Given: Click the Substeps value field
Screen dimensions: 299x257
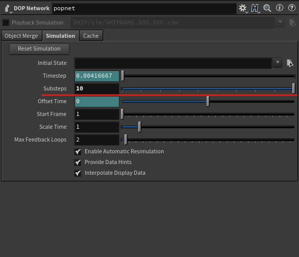Looking at the screenshot, I should pyautogui.click(x=97, y=88).
